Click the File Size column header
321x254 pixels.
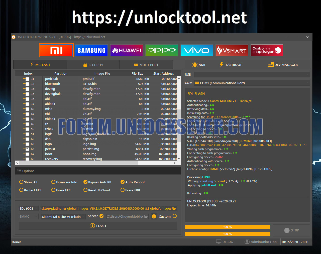click(x=138, y=73)
